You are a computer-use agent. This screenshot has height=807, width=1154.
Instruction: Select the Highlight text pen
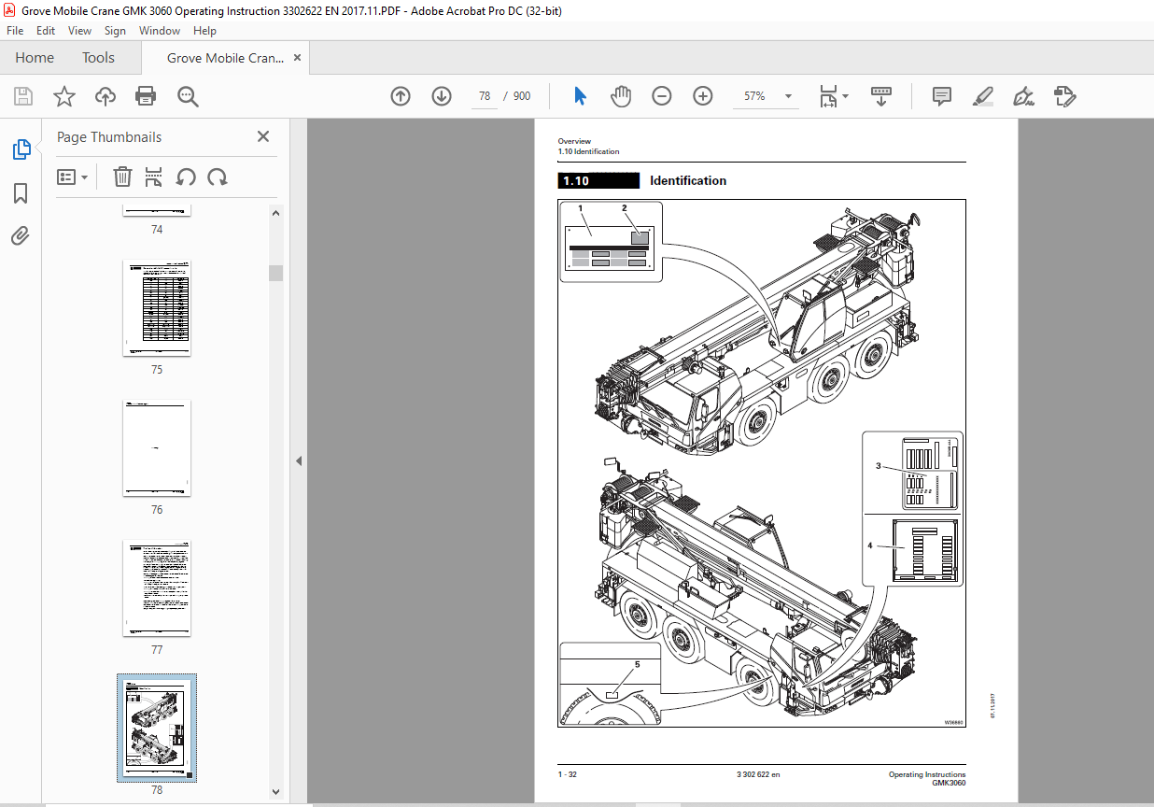coord(982,96)
